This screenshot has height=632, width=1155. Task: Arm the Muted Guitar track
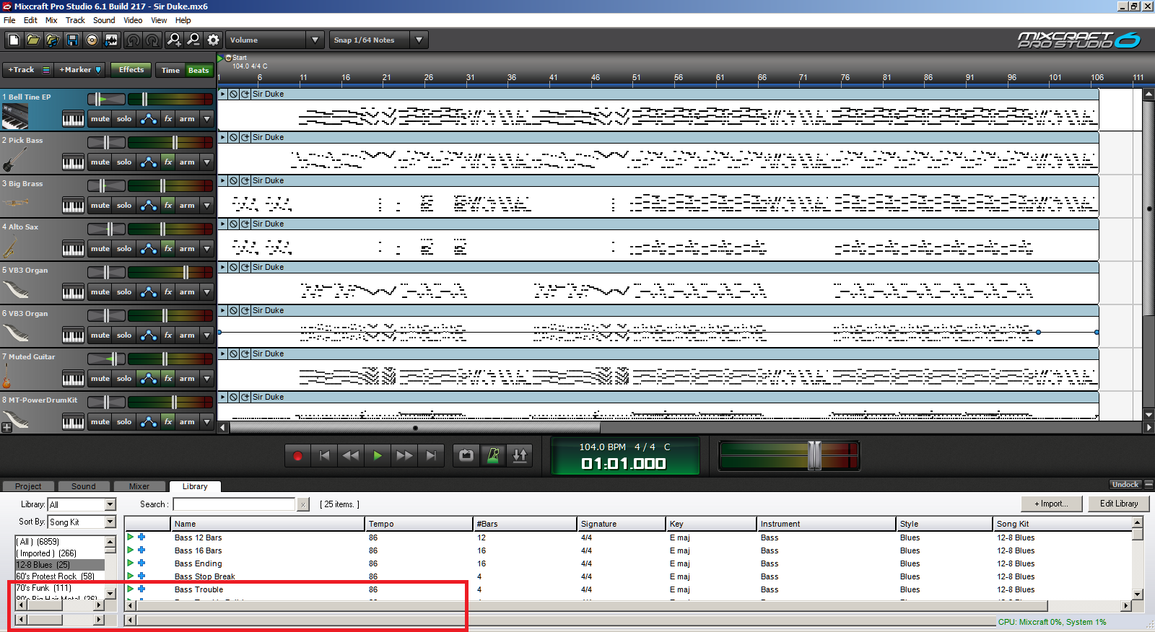pos(187,379)
